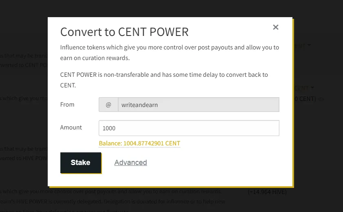
Task: Use the Balance 1004.87742901 CENT link
Action: coord(139,143)
